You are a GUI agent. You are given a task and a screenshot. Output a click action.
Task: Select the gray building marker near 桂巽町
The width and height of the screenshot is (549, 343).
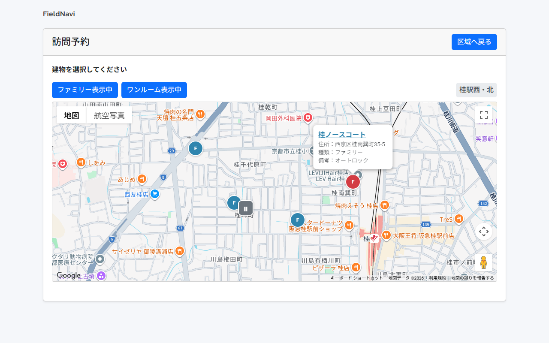tap(246, 208)
